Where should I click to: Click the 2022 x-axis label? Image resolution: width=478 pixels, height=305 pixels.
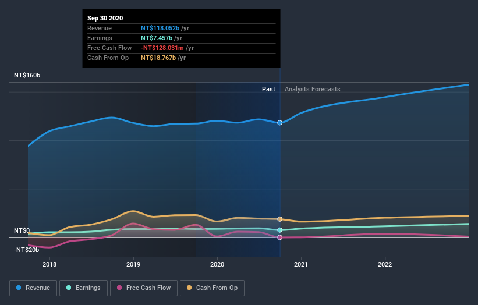pyautogui.click(x=385, y=264)
